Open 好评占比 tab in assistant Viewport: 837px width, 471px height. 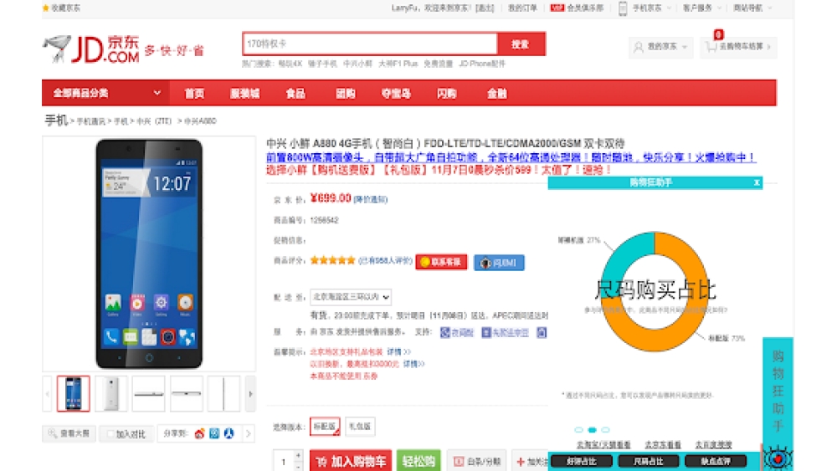click(x=582, y=461)
